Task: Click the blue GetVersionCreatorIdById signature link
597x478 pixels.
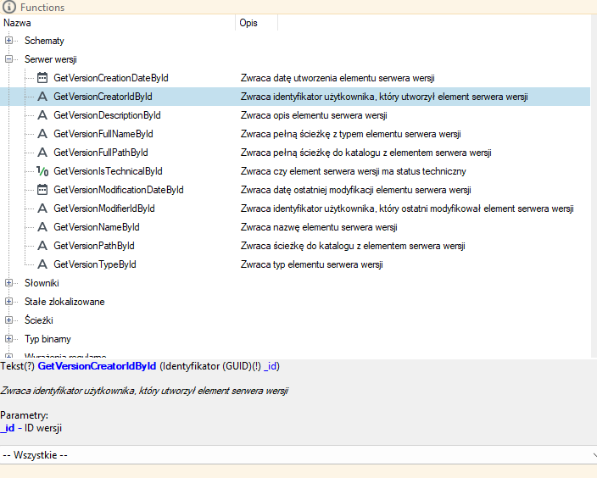Action: 97,366
